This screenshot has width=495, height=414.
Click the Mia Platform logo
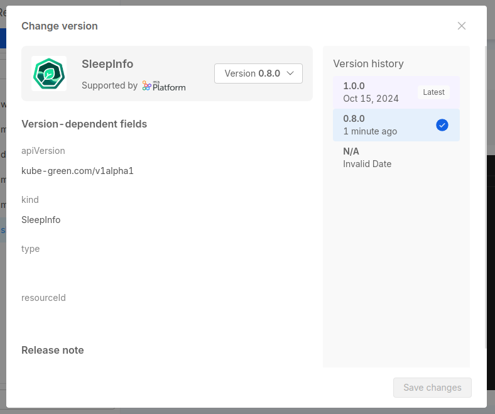point(164,86)
